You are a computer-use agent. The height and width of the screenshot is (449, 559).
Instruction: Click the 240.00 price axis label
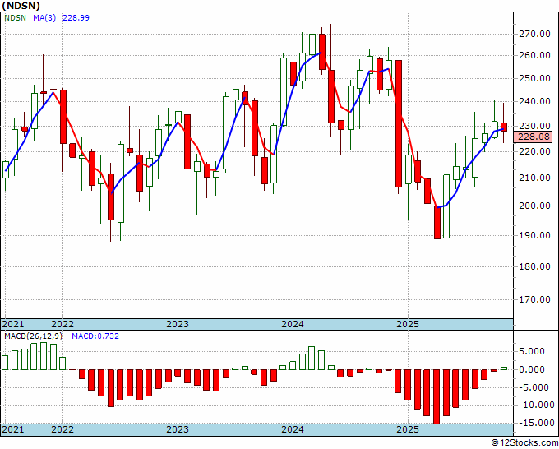pos(534,102)
